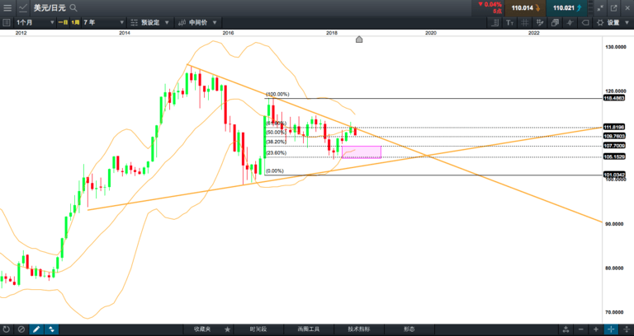Toggle the price tag label icon
Viewport: 634px width, 336px height.
pyautogui.click(x=584, y=22)
